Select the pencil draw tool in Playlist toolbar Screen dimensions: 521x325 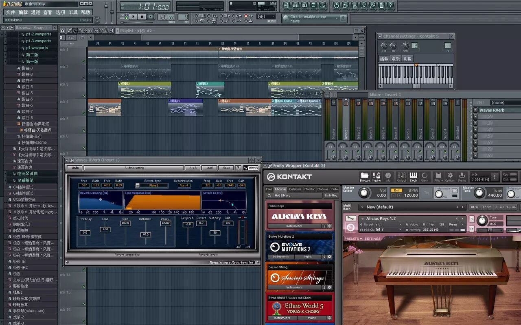(70, 30)
